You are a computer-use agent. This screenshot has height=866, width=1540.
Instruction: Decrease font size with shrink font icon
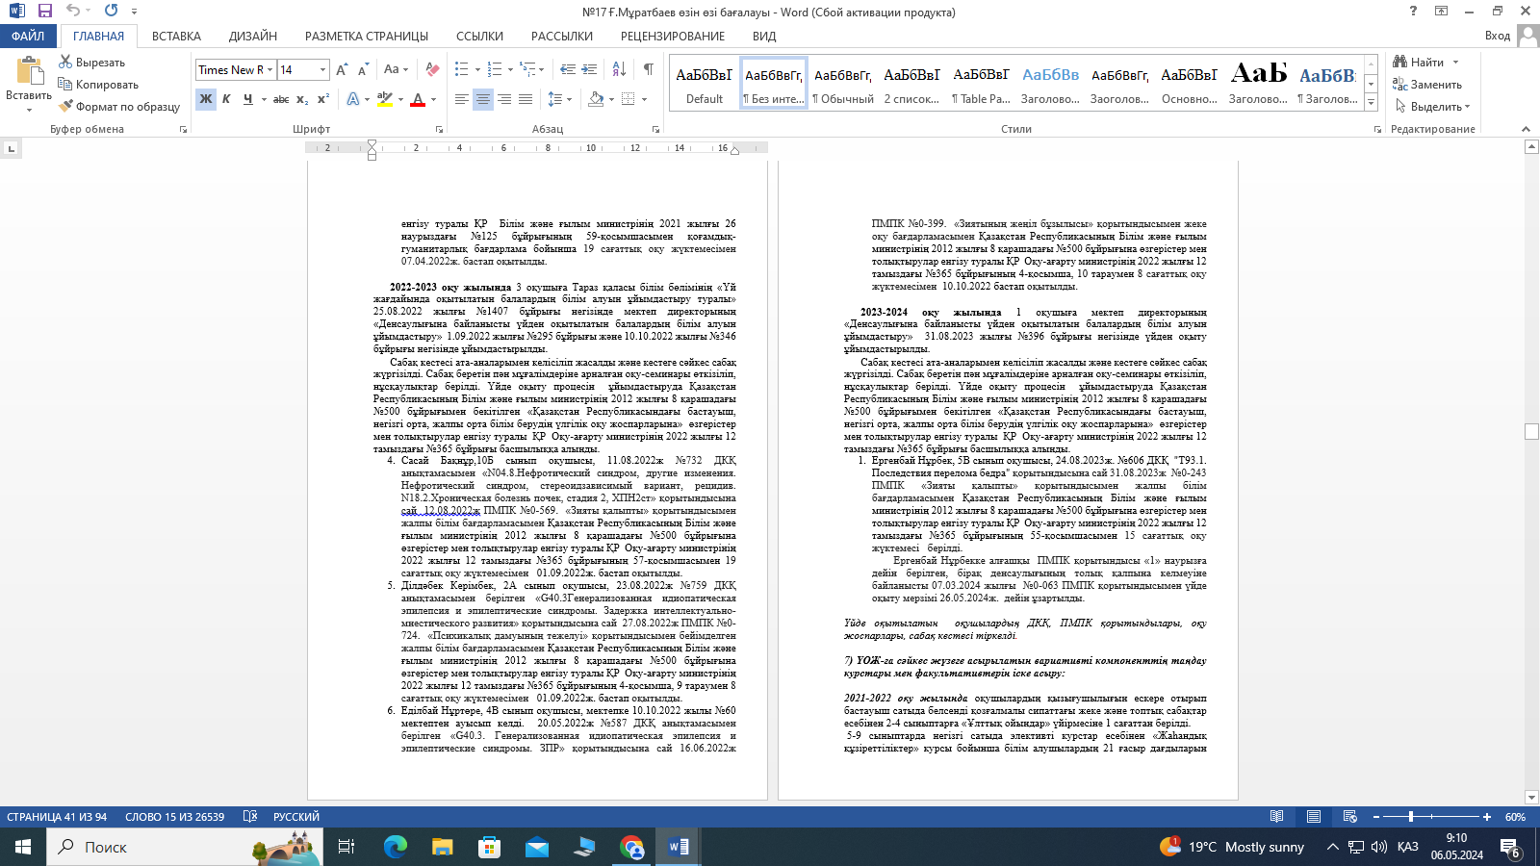(x=363, y=69)
